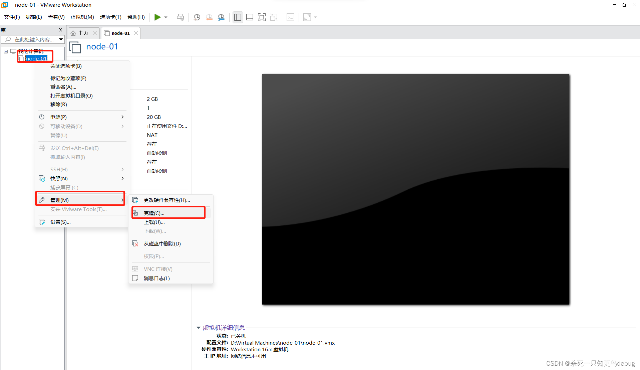Choose 上载(U)... in the submenu
Image resolution: width=640 pixels, height=370 pixels.
[x=171, y=222]
